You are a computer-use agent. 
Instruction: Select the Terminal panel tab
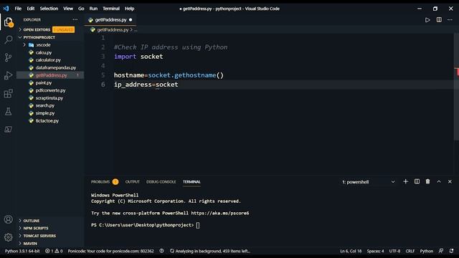click(191, 182)
